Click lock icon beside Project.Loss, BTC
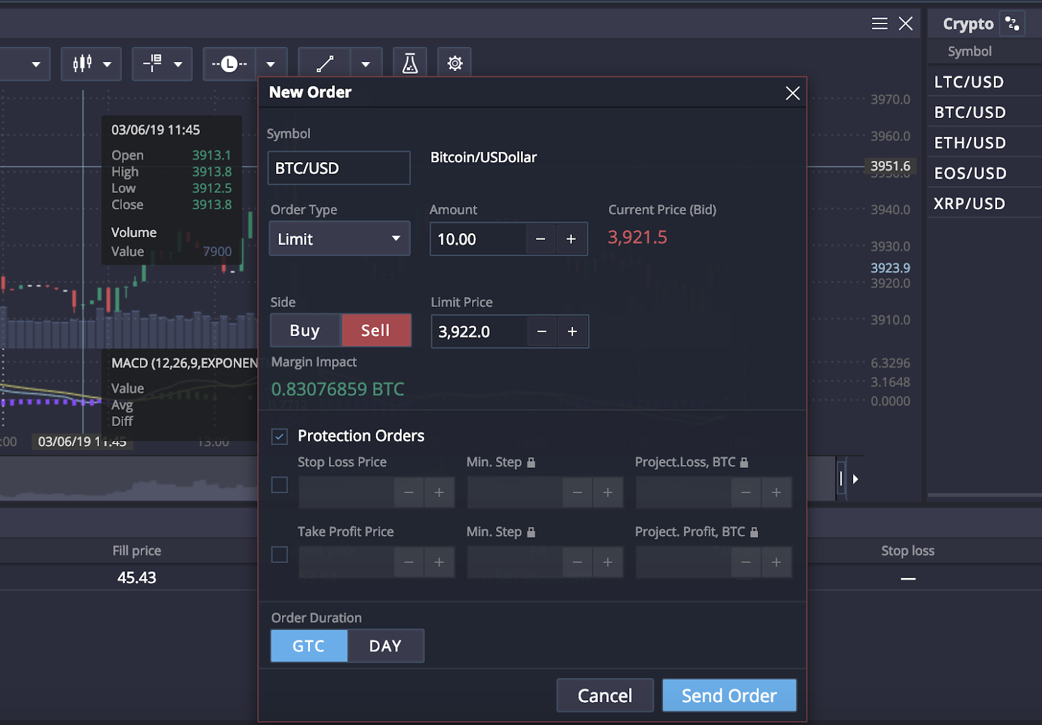The image size is (1042, 725). click(744, 462)
